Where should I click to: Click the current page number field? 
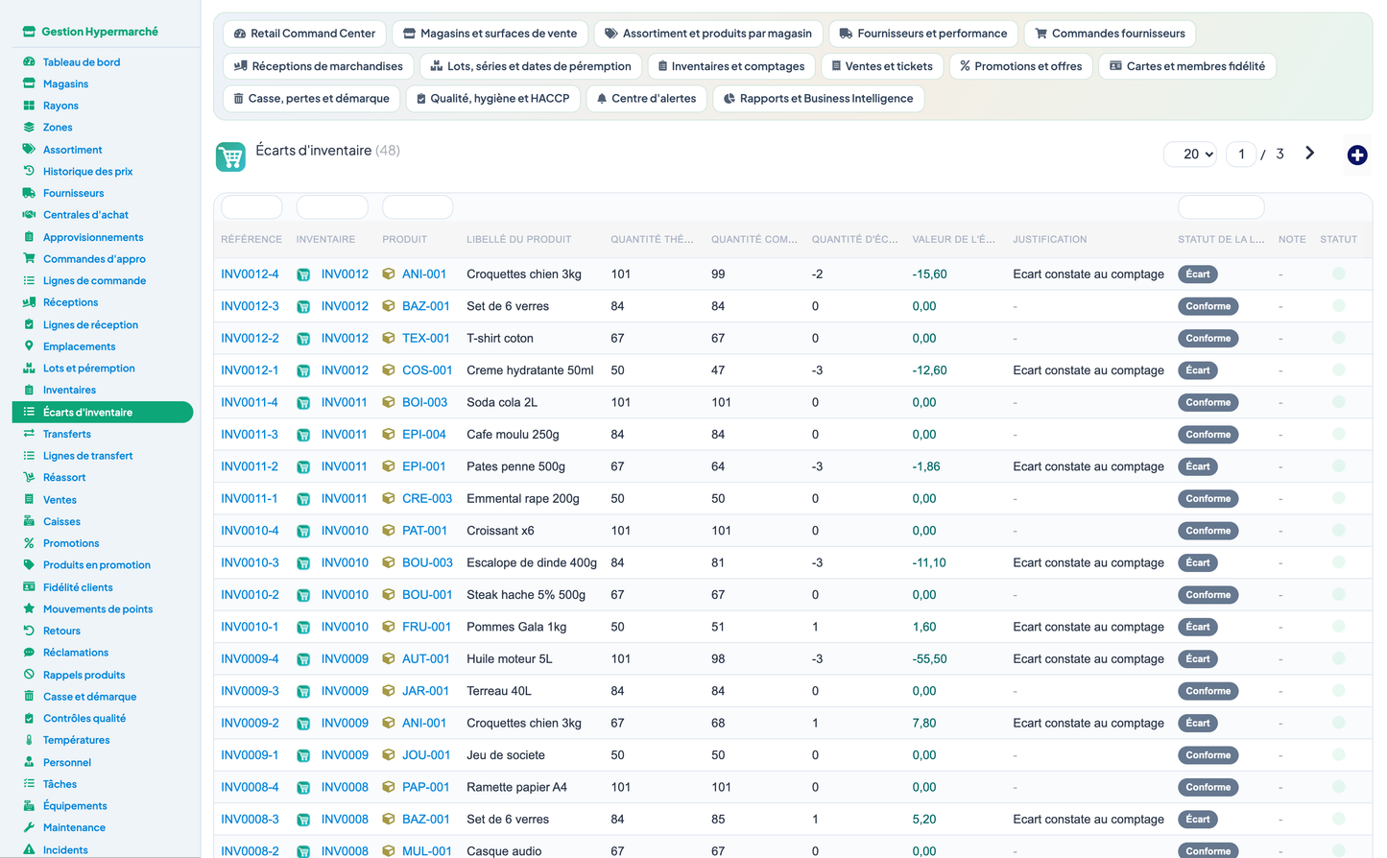click(x=1241, y=154)
